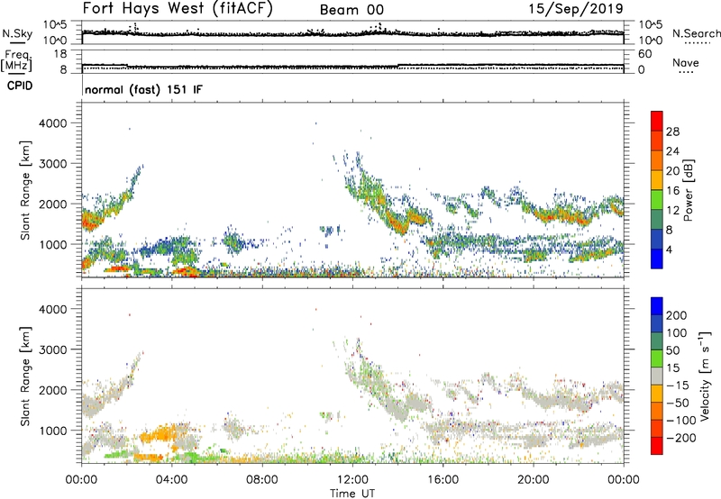The width and height of the screenshot is (721, 499).
Task: Click the '18' frequency axis tick label
Action: click(60, 54)
